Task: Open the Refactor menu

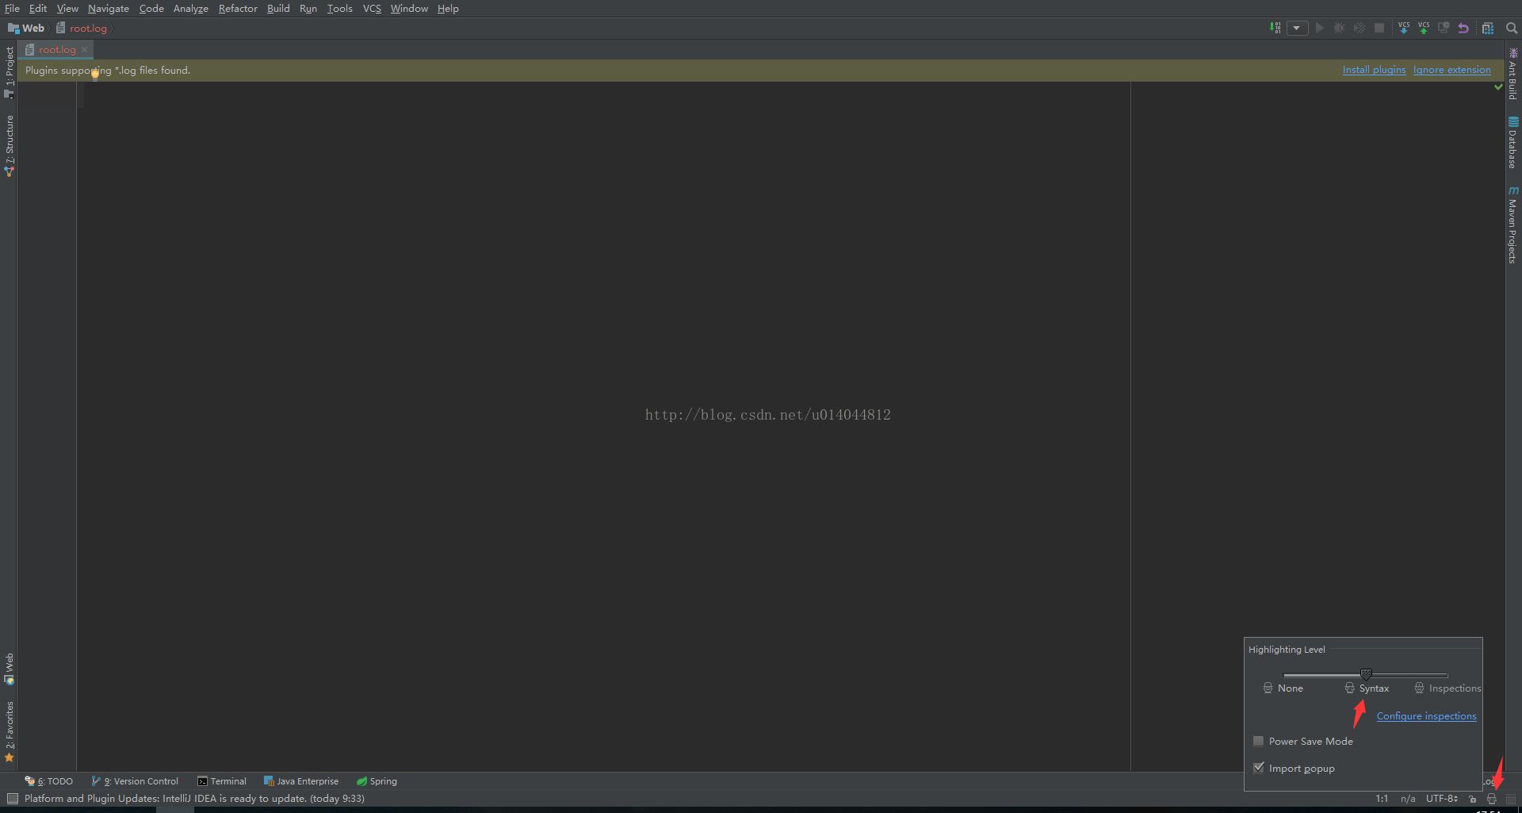Action: pos(238,8)
